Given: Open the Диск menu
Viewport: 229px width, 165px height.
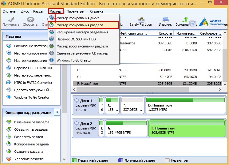Looking at the screenshot, I should pyautogui.click(x=25, y=11).
